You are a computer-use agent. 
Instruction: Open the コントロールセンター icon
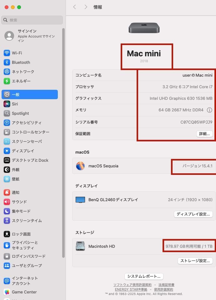[7, 132]
